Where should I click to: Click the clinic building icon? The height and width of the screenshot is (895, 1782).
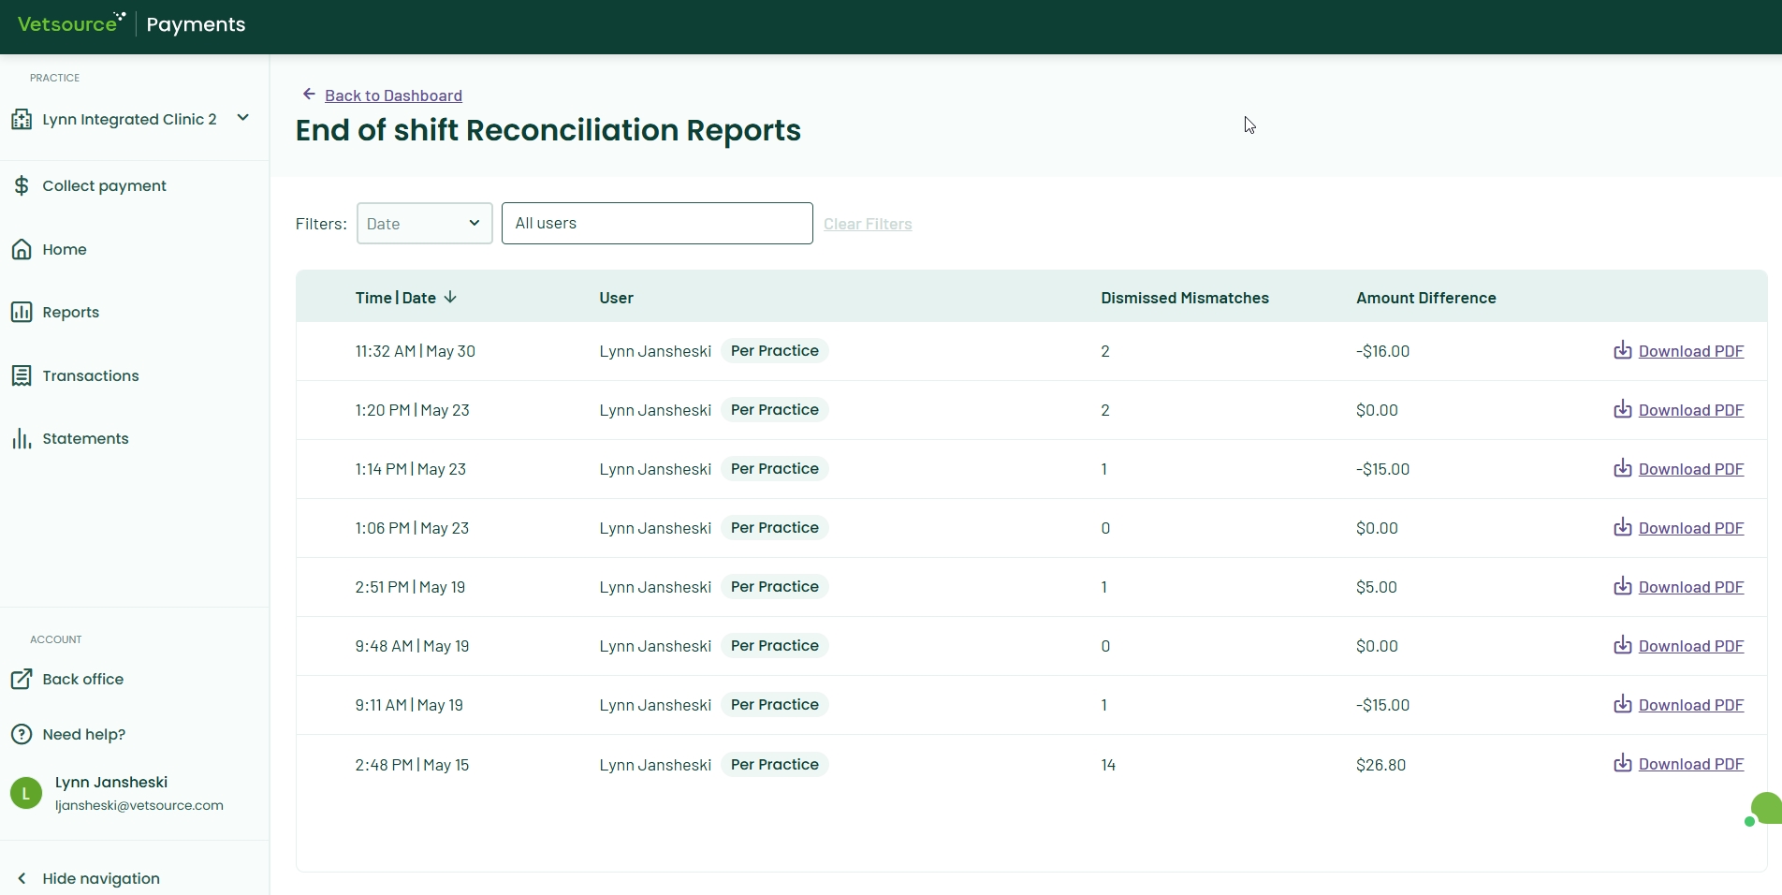[x=22, y=119]
